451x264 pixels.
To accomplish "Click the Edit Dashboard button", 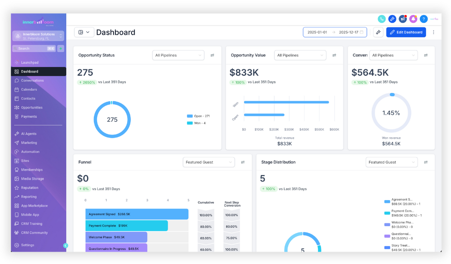I will point(406,32).
